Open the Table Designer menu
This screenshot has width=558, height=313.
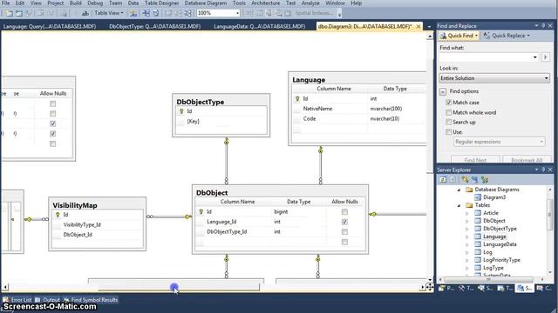click(161, 3)
